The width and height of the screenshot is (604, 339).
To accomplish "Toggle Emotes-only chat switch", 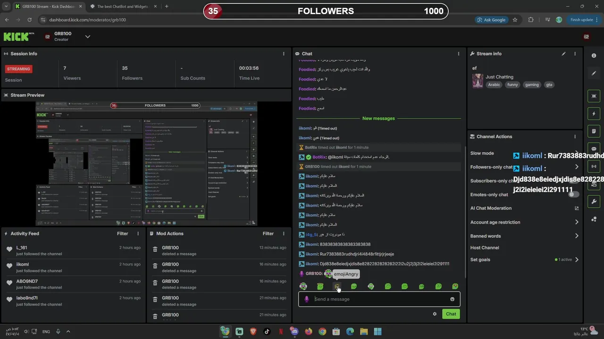I will pyautogui.click(x=573, y=194).
